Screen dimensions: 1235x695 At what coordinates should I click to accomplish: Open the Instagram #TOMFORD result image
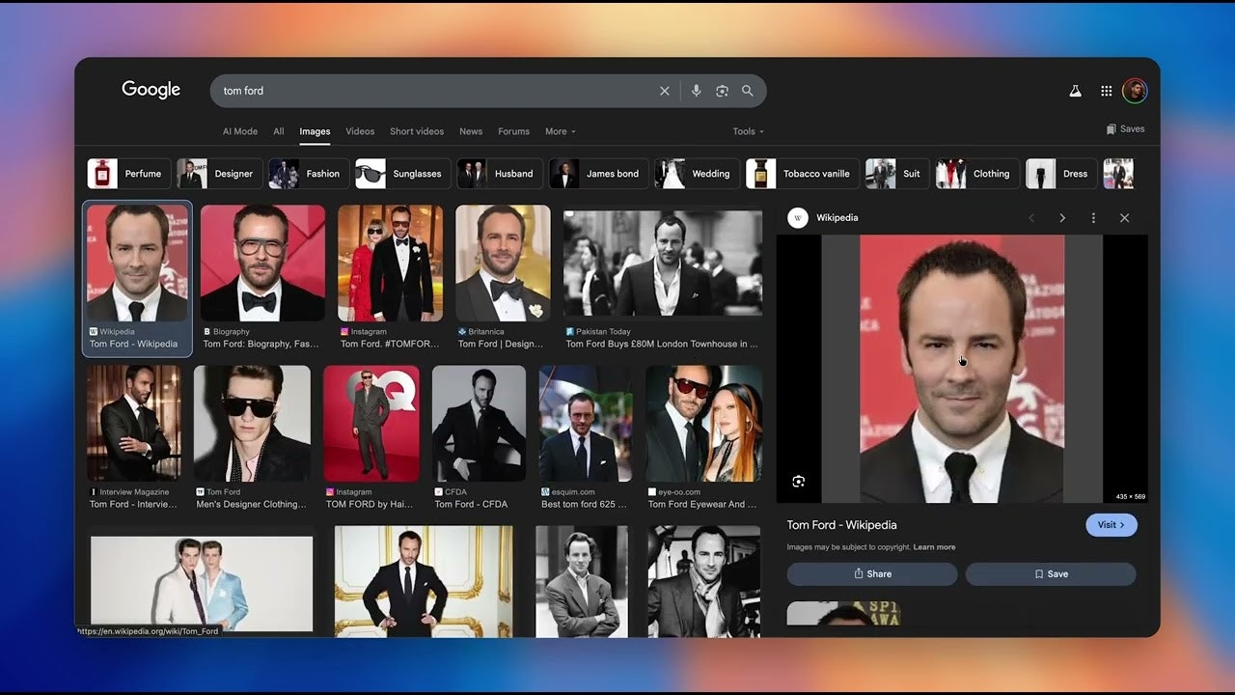coord(391,263)
